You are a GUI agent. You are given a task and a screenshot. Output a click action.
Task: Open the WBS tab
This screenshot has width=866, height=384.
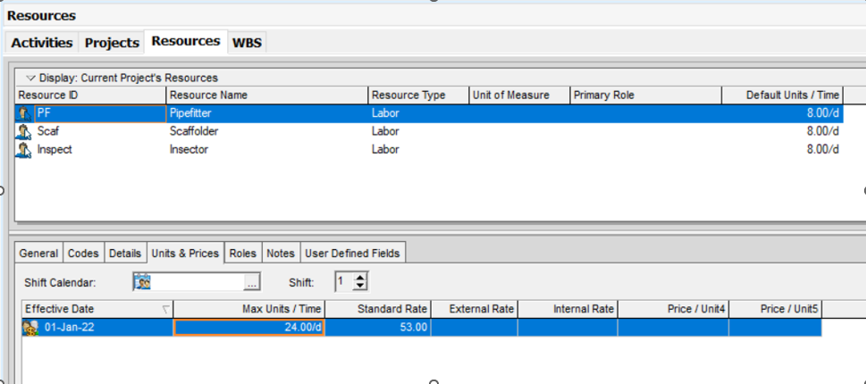pyautogui.click(x=247, y=43)
